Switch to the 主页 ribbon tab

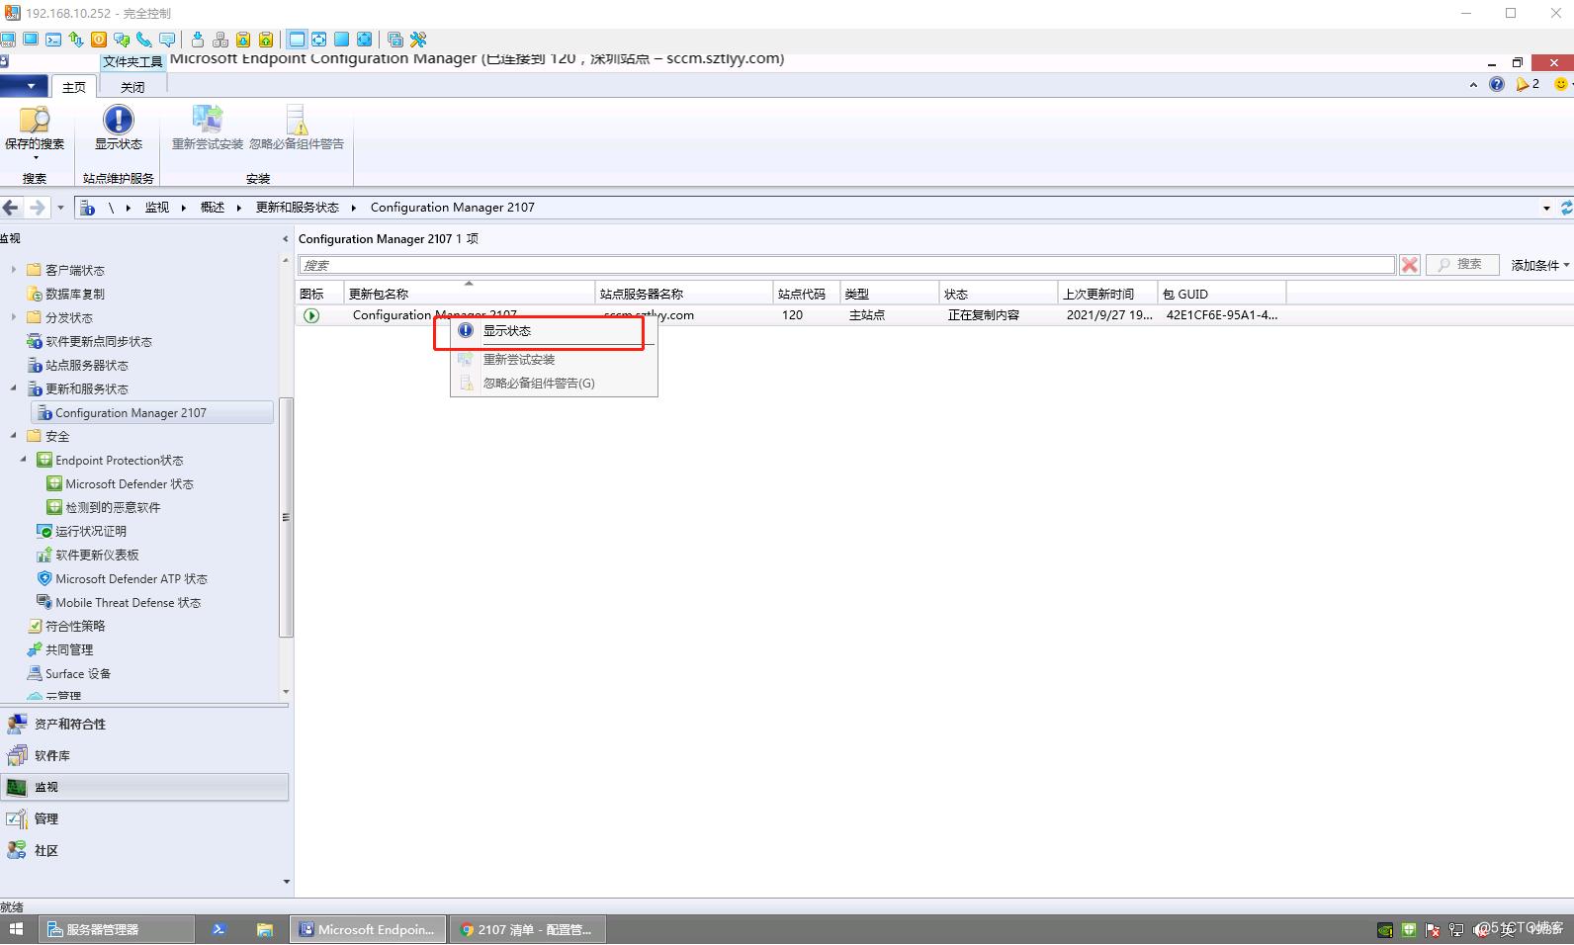click(x=74, y=87)
